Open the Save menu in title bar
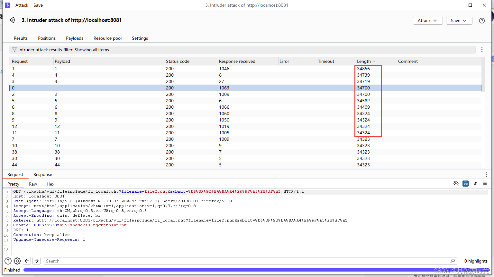 (x=38, y=5)
